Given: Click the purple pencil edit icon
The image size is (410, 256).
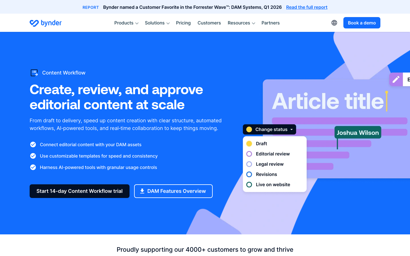Looking at the screenshot, I should [396, 79].
